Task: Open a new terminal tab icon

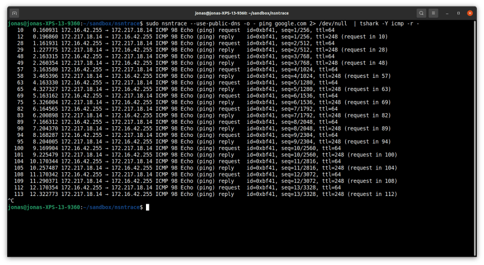Action: 14,13
